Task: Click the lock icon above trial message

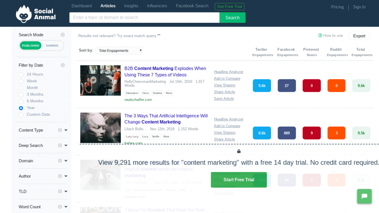Action: (x=239, y=151)
